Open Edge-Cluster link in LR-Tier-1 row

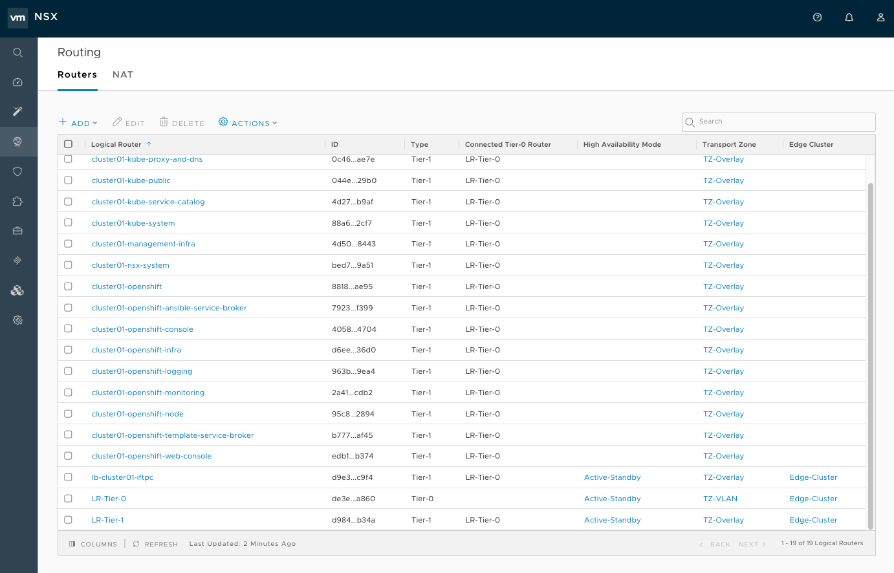pyautogui.click(x=813, y=520)
